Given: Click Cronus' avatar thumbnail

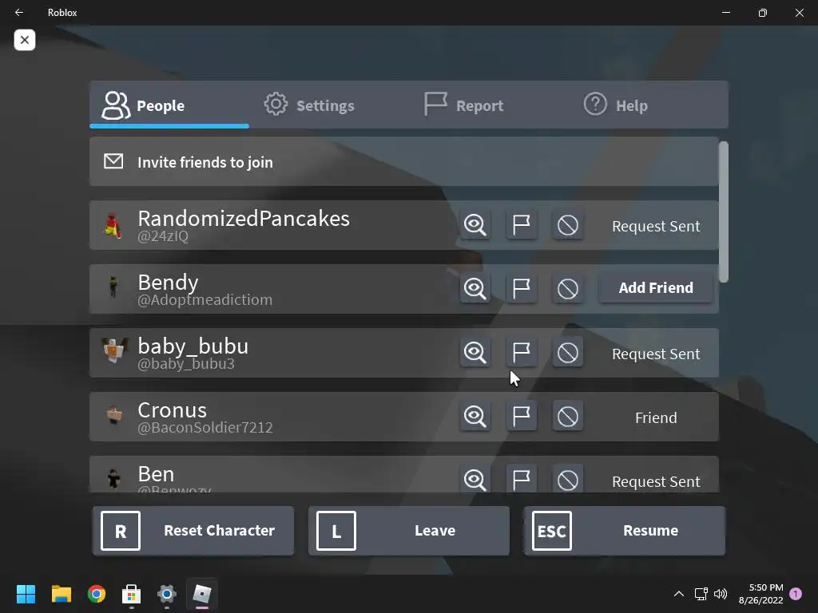Looking at the screenshot, I should (x=113, y=416).
